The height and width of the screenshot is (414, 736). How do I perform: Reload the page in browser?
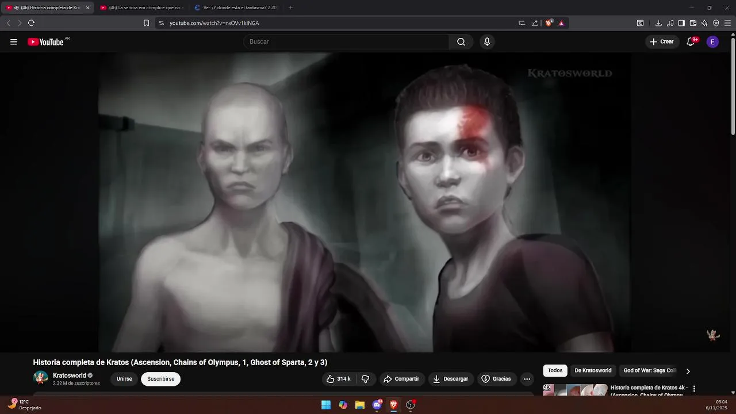pyautogui.click(x=31, y=23)
